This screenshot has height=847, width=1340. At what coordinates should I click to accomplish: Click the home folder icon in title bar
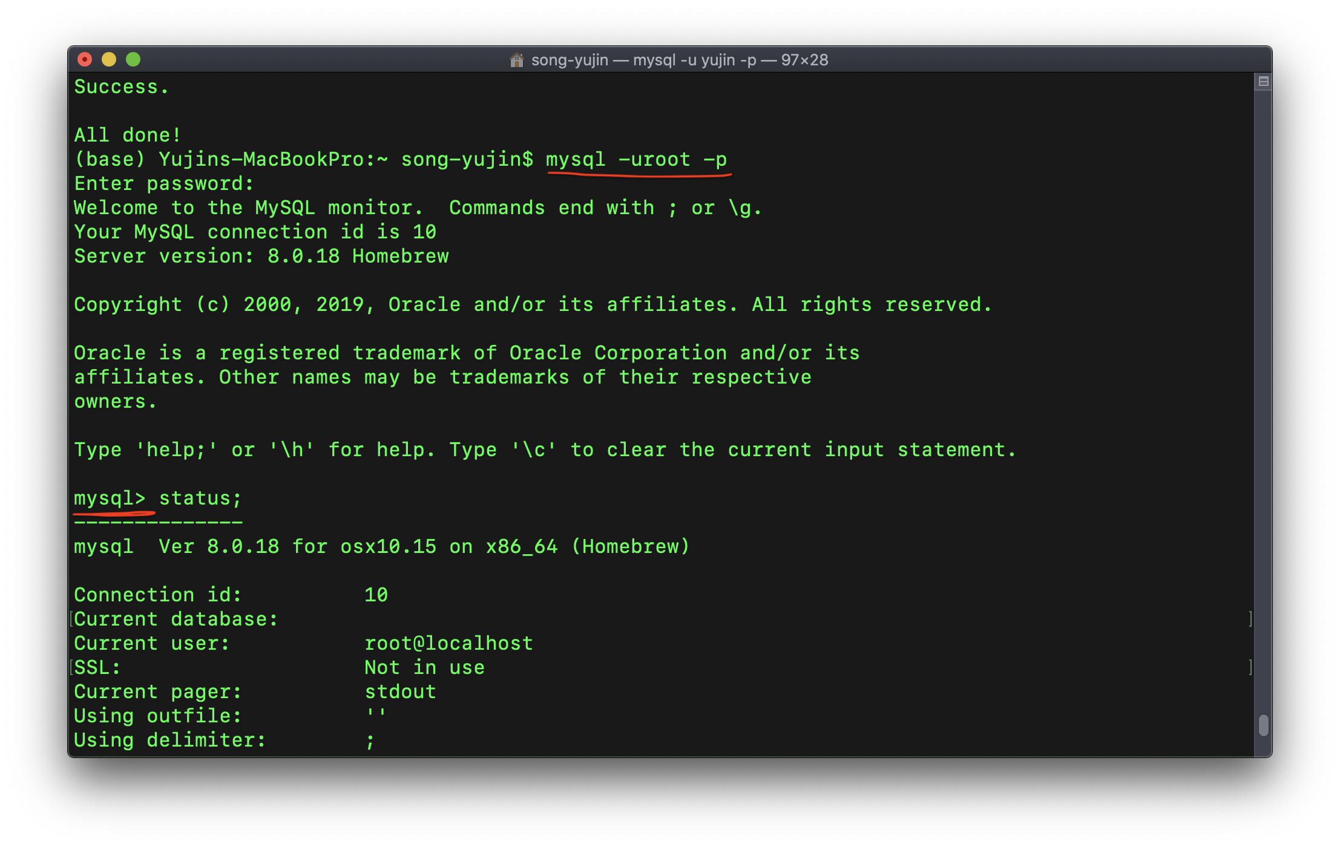516,60
